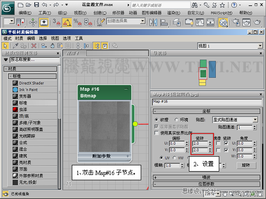Select the 环境 environment radio button
This screenshot has height=199, width=266.
(176, 120)
